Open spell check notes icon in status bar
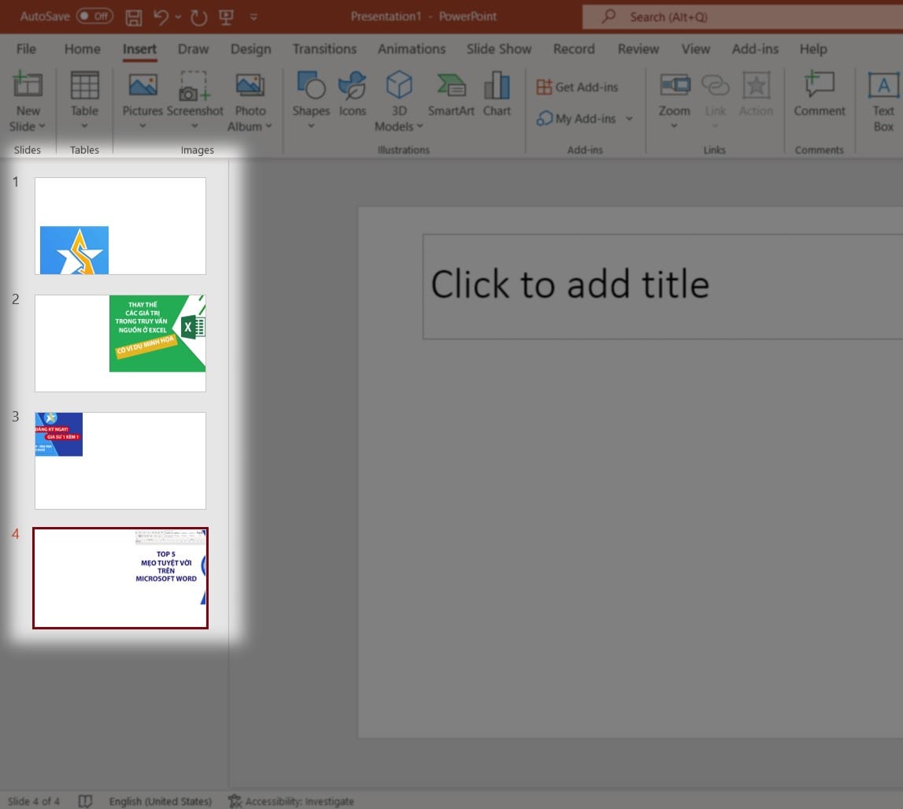903x809 pixels. coord(85,801)
